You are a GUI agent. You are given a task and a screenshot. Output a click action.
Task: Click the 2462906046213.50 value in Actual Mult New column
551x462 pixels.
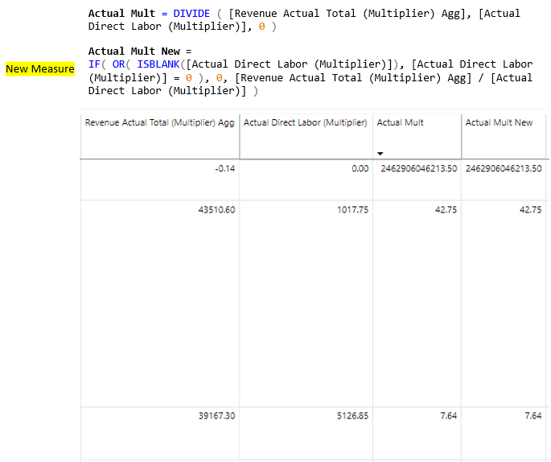pos(504,169)
